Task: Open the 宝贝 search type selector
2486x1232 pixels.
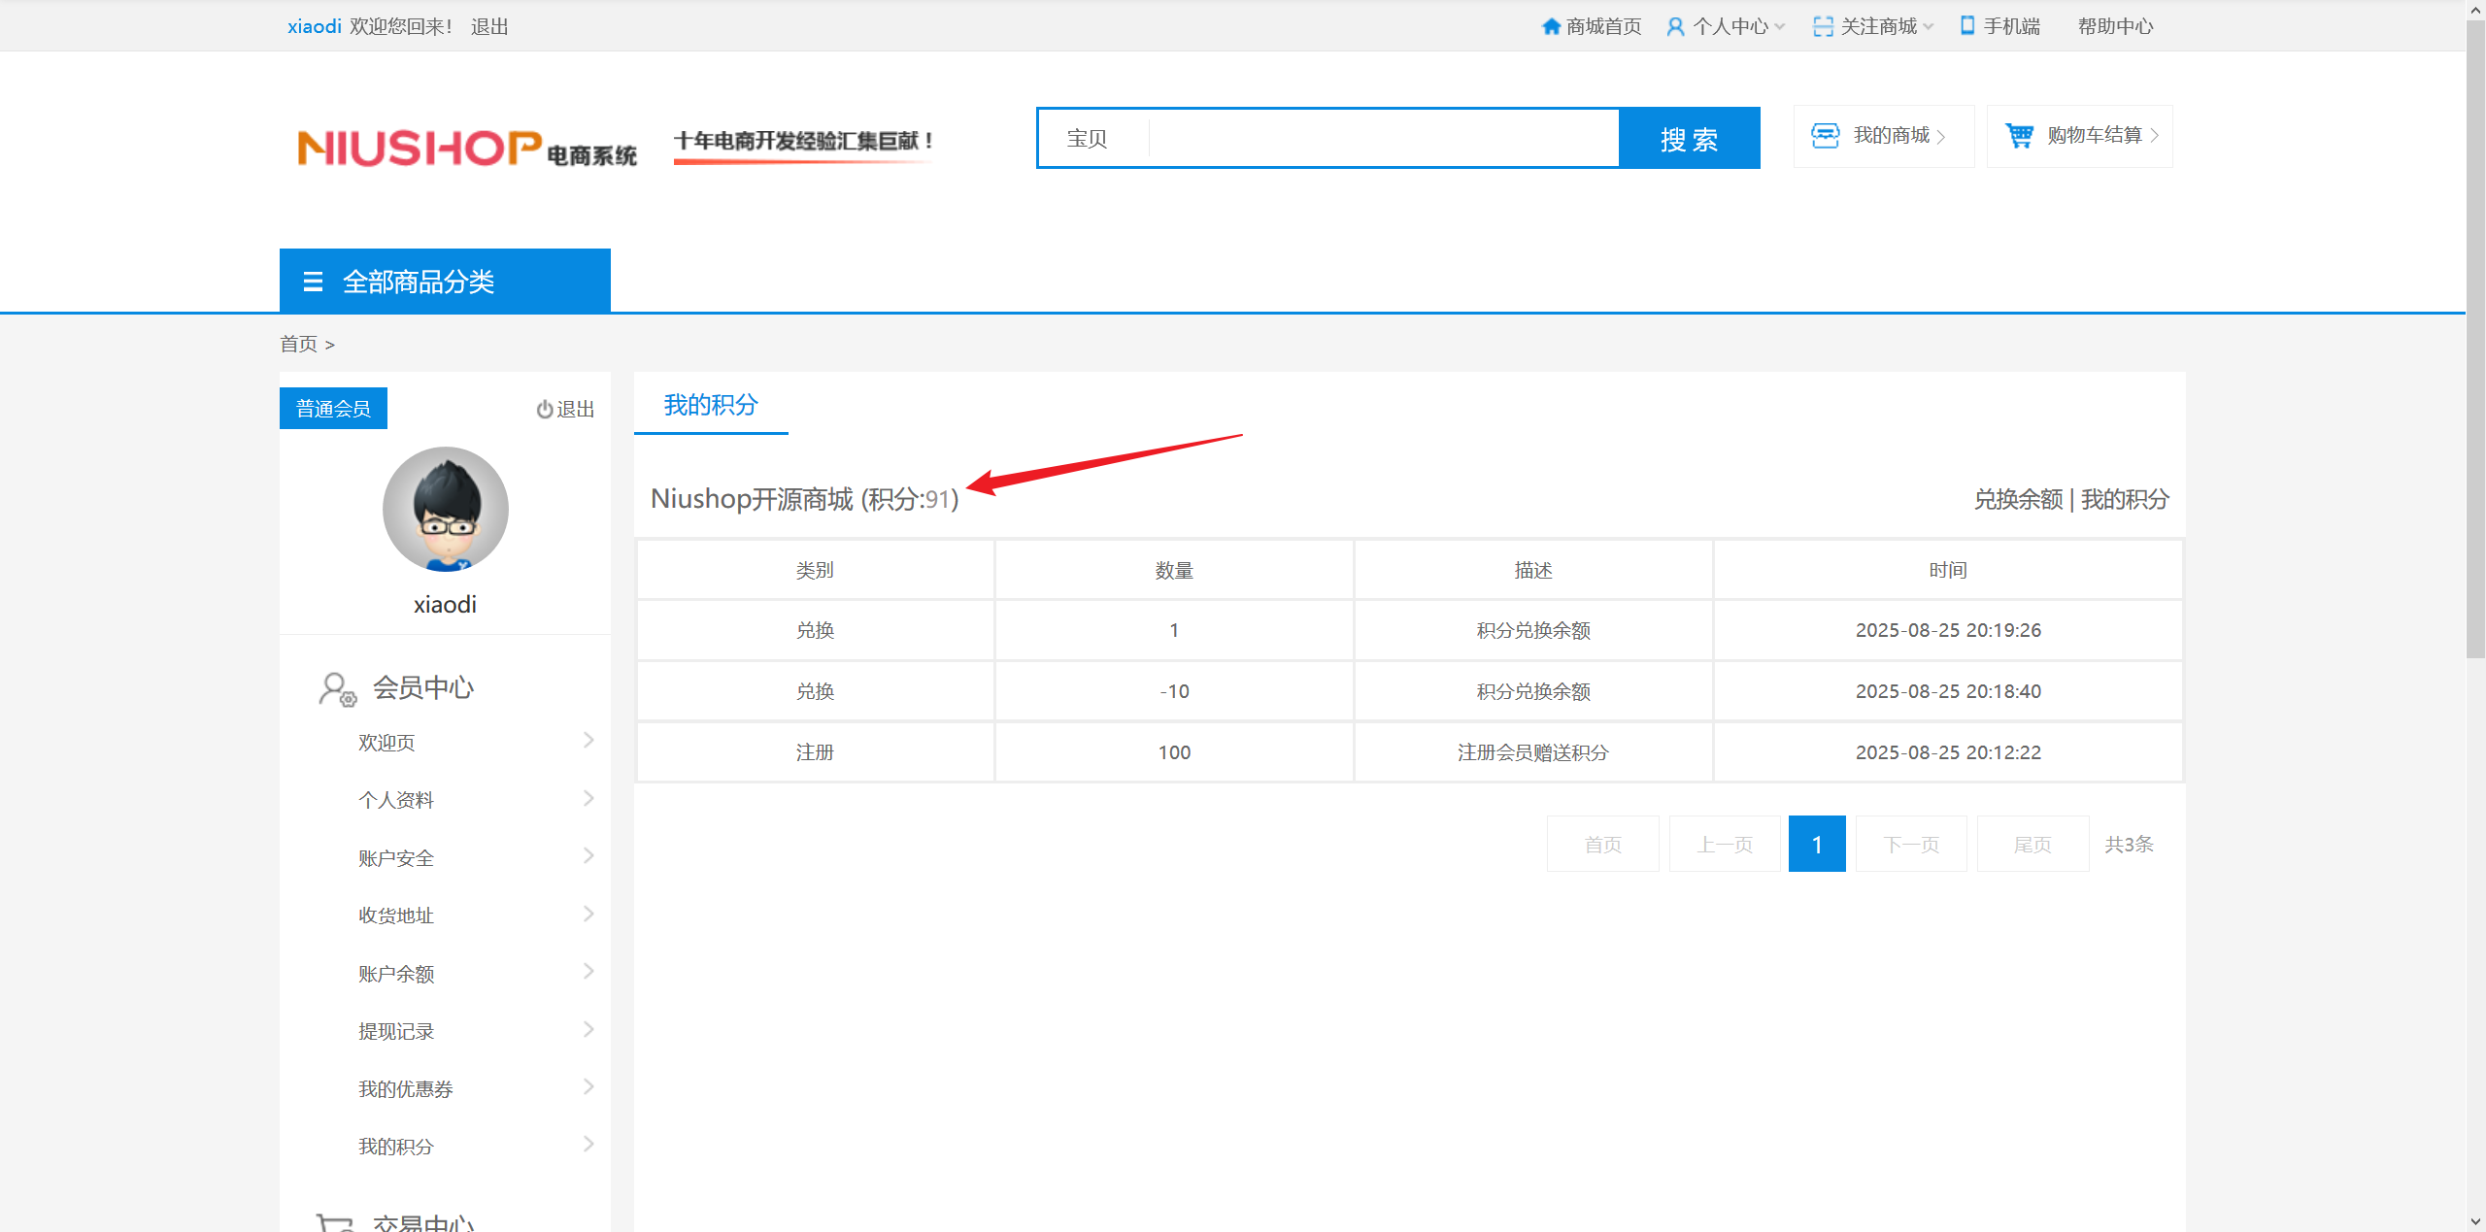Action: [1088, 139]
